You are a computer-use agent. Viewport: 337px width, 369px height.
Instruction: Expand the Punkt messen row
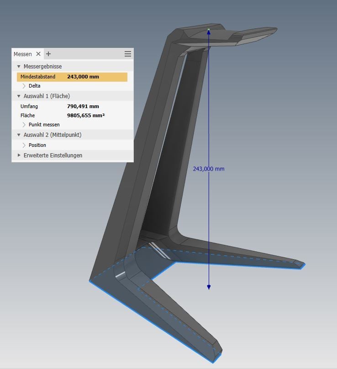point(24,125)
